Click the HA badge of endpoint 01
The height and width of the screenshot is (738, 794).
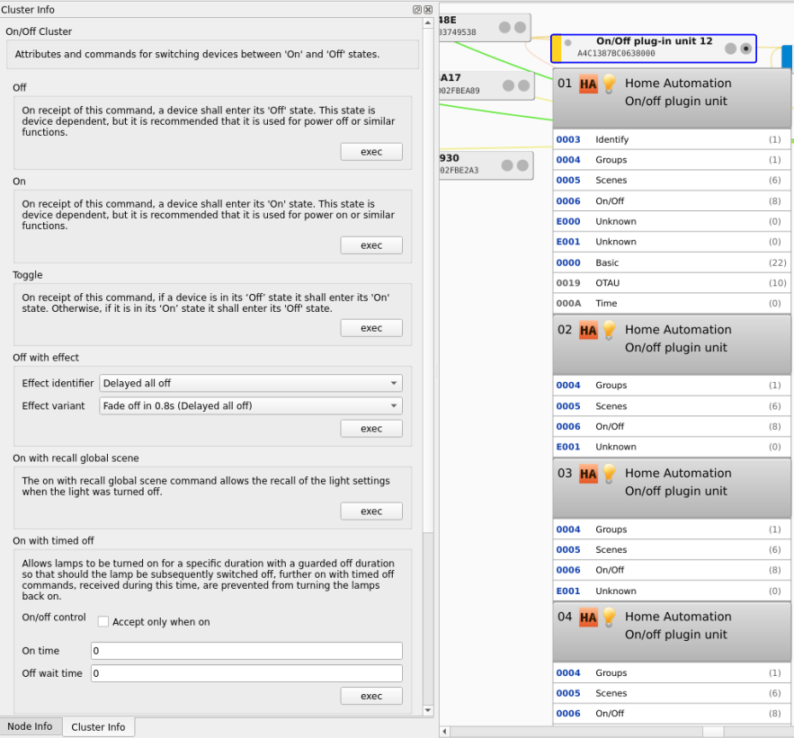coord(588,84)
